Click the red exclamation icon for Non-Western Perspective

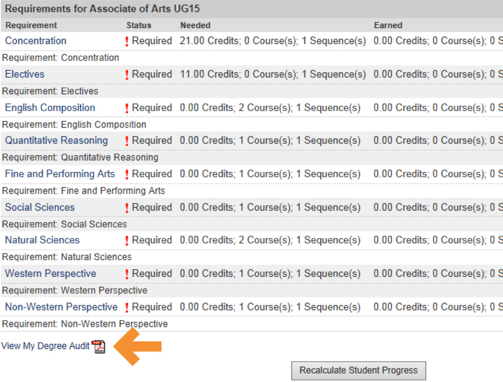tap(127, 308)
